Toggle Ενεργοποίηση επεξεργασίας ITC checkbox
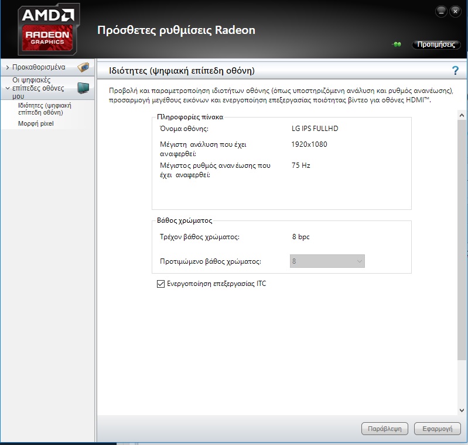This screenshot has width=468, height=445. tap(160, 284)
